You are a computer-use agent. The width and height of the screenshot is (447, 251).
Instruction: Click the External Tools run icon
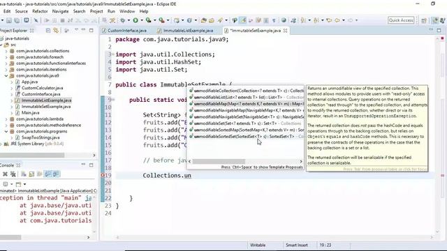(x=161, y=20)
